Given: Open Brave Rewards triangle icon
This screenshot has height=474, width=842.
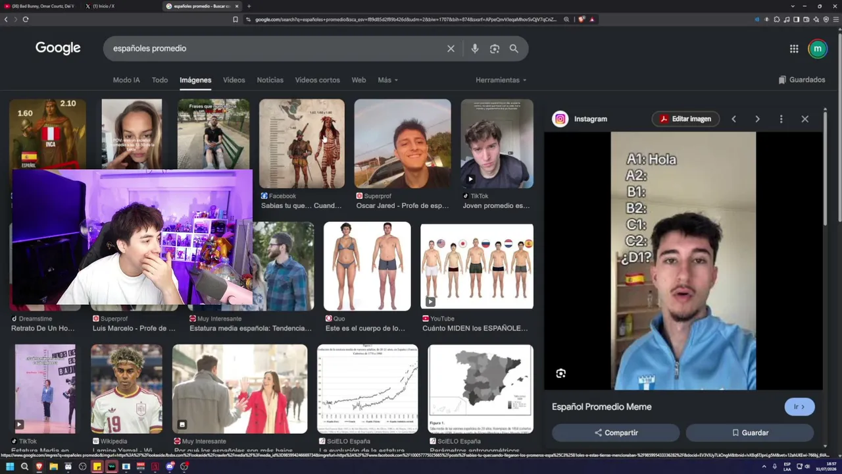Looking at the screenshot, I should 592,19.
